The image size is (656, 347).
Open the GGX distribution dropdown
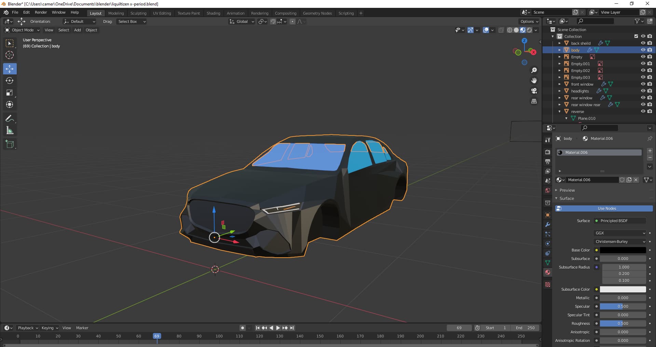tap(619, 233)
